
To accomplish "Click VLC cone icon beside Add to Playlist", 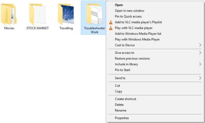I will (x=111, y=22).
